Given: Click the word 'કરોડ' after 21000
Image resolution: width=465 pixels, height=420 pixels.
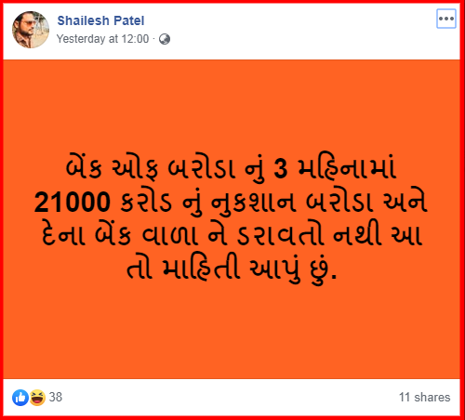Looking at the screenshot, I should tap(146, 203).
